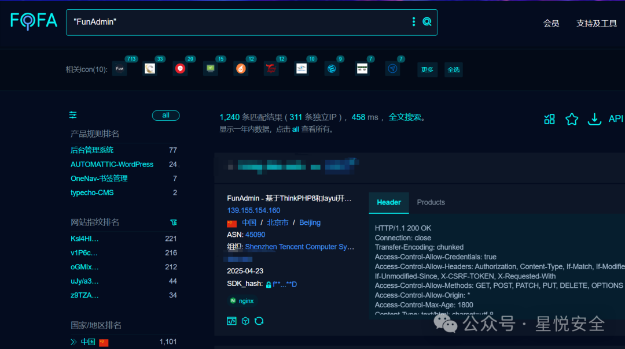Click the 更多 button for more icons
This screenshot has height=349, width=625.
(427, 70)
